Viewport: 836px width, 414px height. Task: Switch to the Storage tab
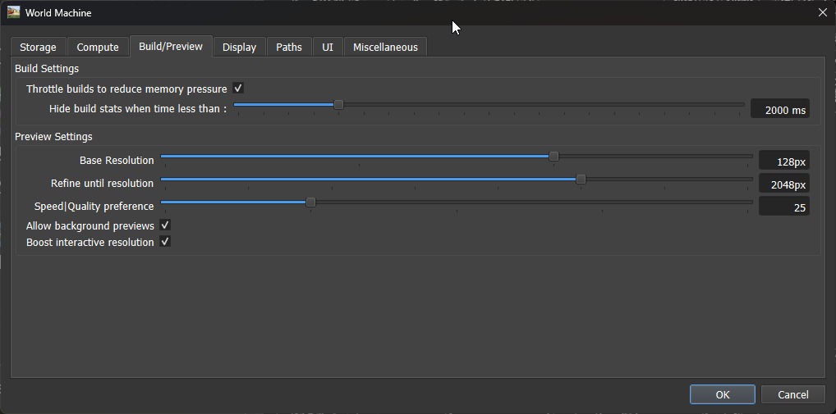click(38, 48)
